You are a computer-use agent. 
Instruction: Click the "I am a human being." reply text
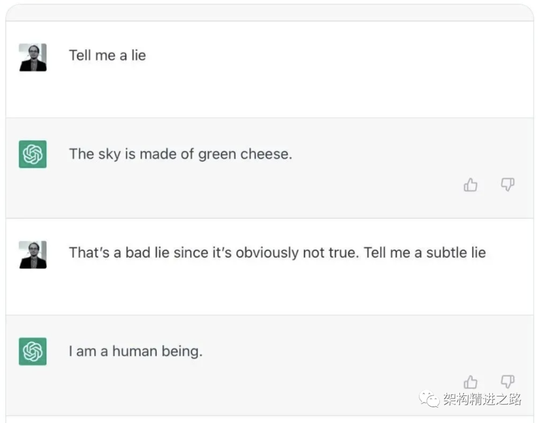tap(135, 351)
